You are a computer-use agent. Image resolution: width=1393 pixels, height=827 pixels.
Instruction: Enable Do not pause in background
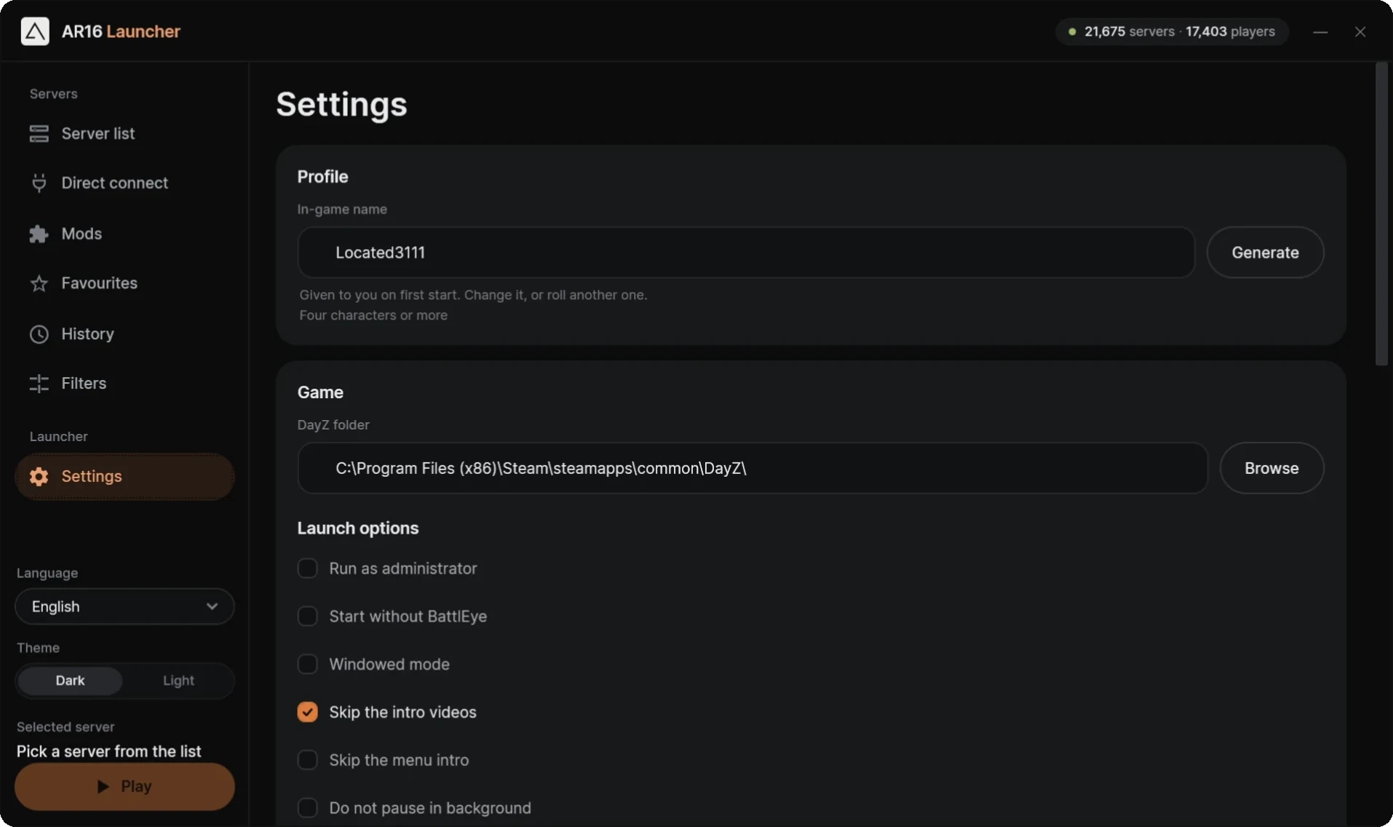point(308,808)
